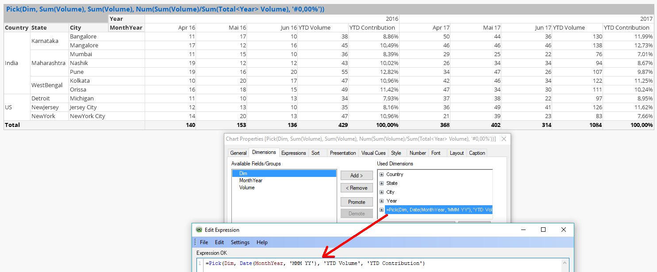Click the City column header
The image size is (657, 272).
tap(88, 27)
